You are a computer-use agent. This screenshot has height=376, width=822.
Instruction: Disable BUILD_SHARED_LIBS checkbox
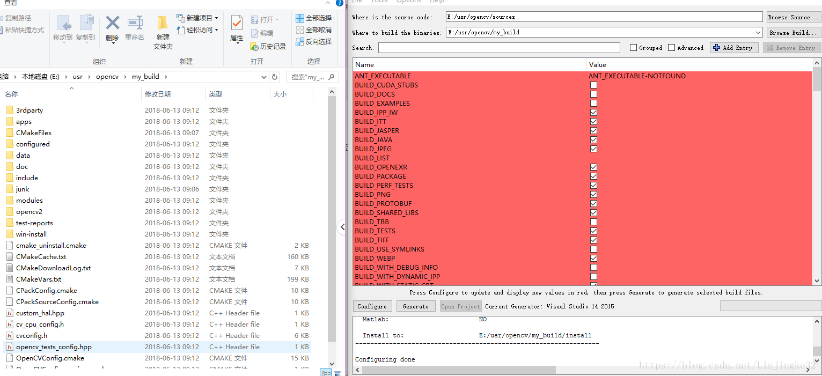[x=593, y=212]
